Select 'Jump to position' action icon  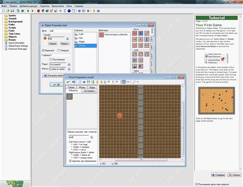(135, 54)
